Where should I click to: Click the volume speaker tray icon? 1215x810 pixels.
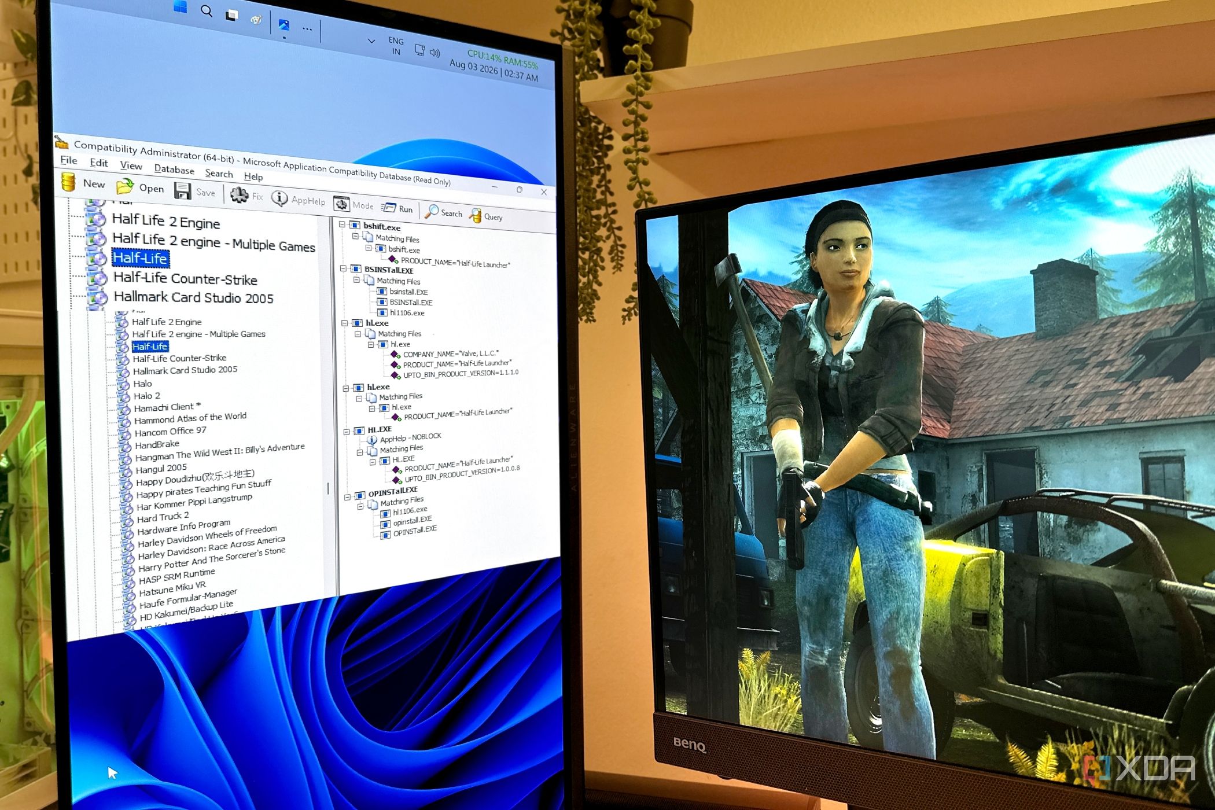(435, 53)
